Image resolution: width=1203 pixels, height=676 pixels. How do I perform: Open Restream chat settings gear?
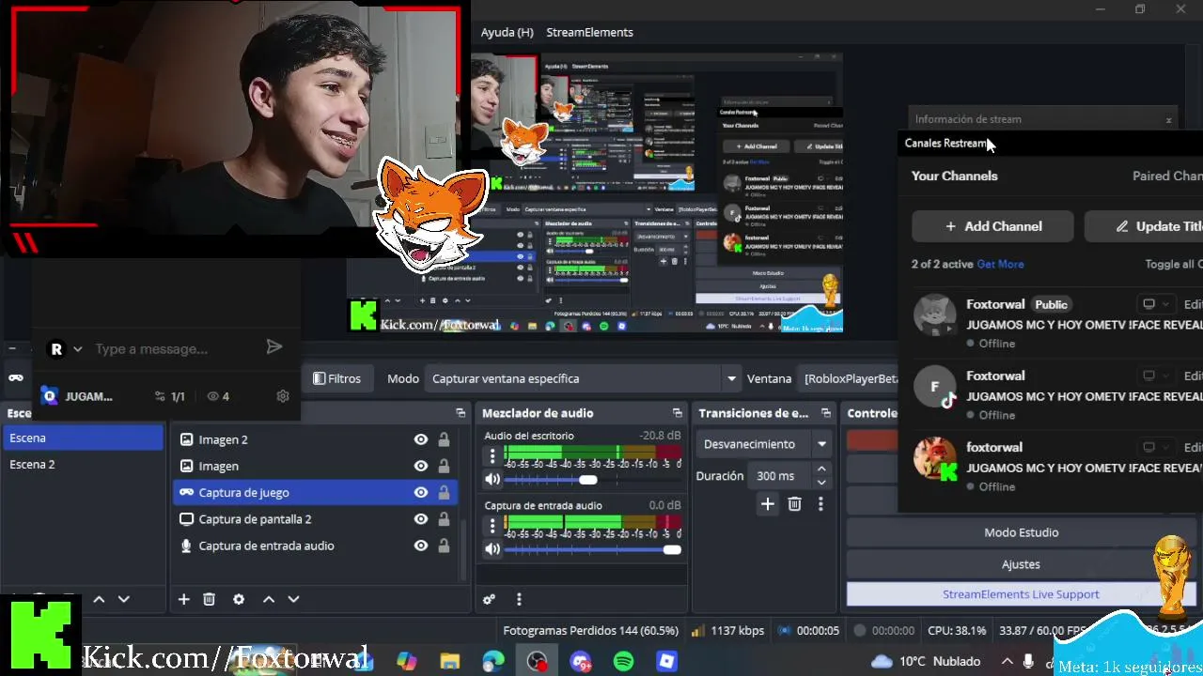click(x=283, y=396)
